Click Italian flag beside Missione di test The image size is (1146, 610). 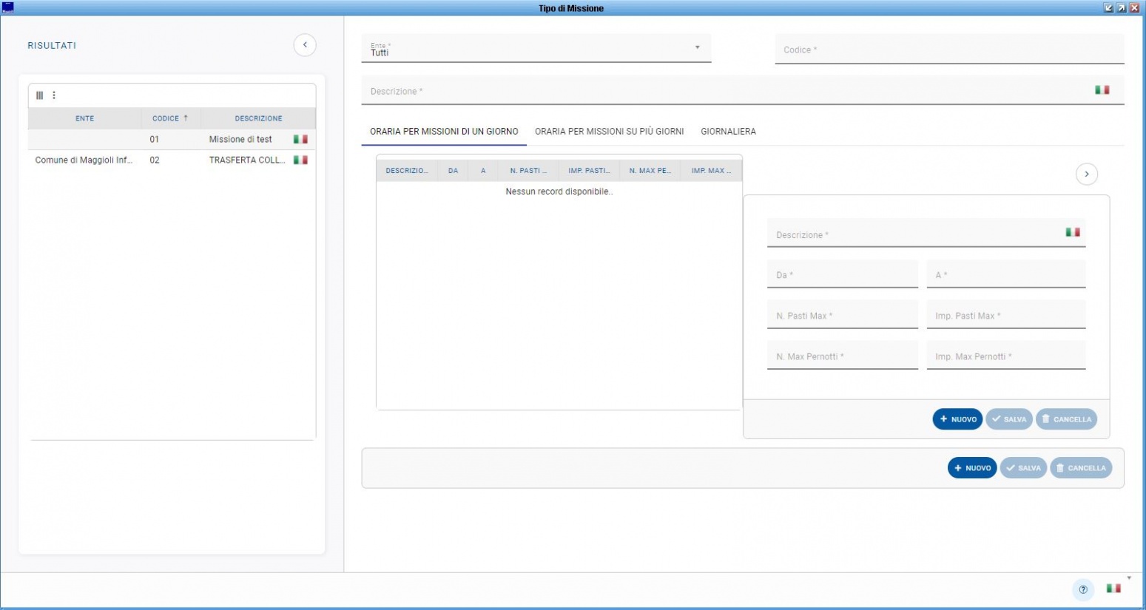pyautogui.click(x=300, y=139)
